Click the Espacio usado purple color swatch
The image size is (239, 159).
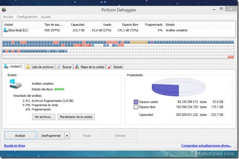click(136, 102)
